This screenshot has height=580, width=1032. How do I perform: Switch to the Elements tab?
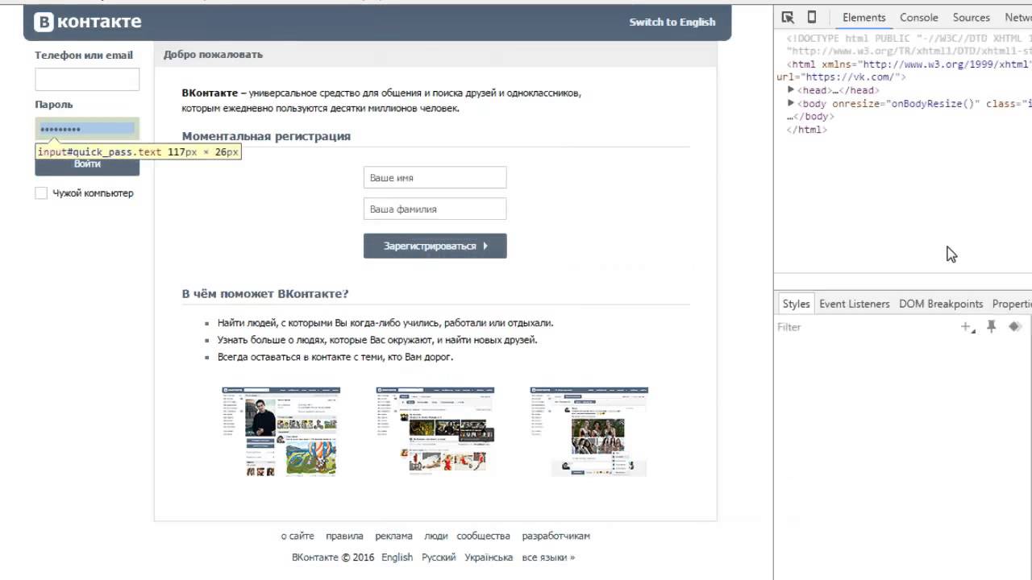pyautogui.click(x=863, y=17)
